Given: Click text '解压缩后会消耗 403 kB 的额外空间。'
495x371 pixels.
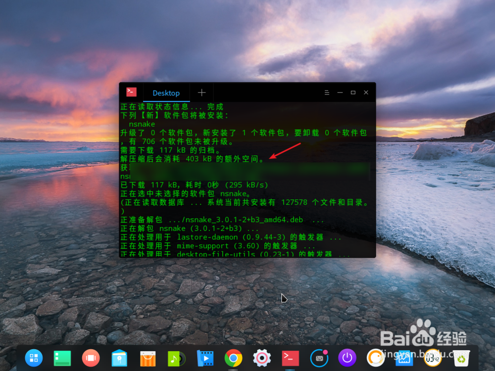Looking at the screenshot, I should 192,159.
